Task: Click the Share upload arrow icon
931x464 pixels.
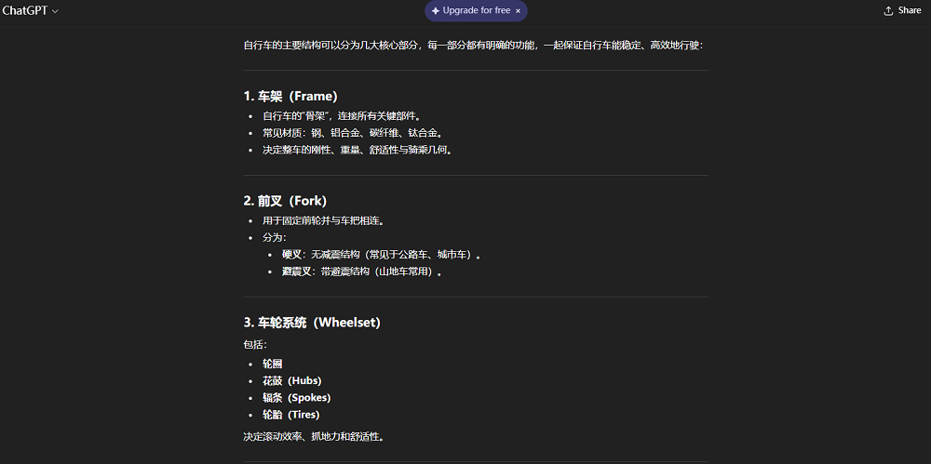Action: point(887,11)
